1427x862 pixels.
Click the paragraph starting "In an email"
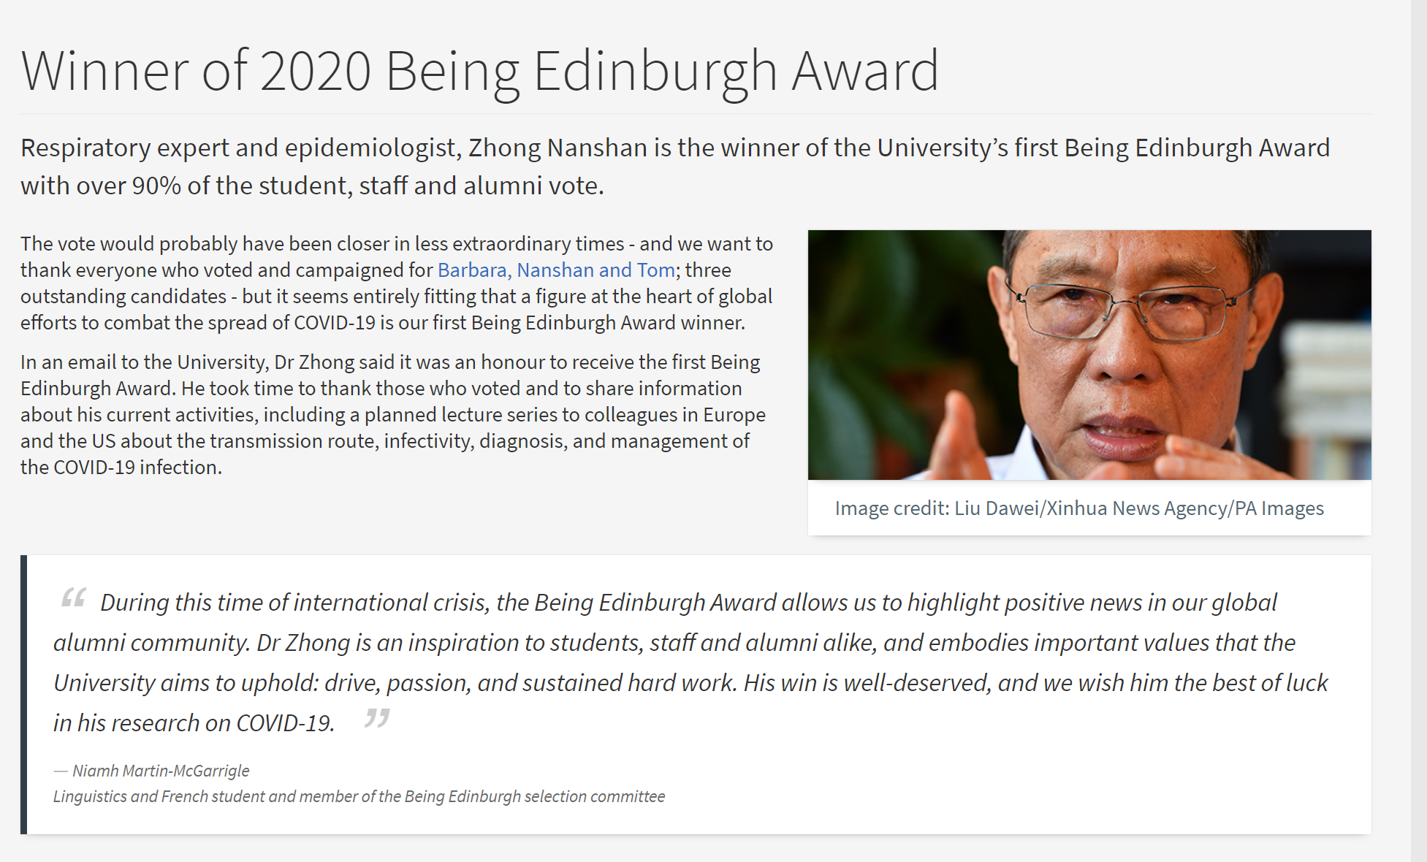(x=392, y=414)
